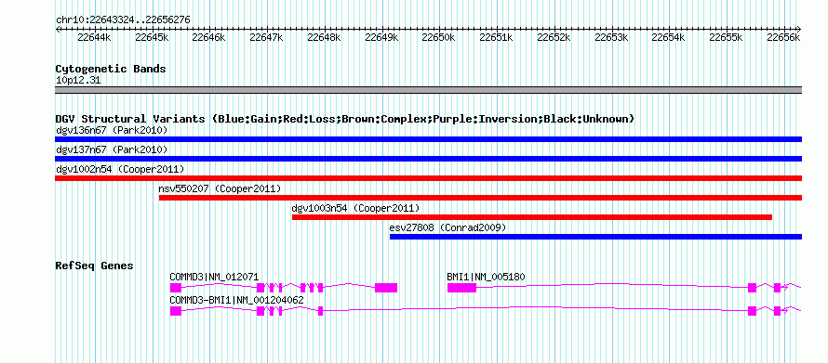
Task: Select the nsv550207 red loss variant bar
Action: [481, 198]
